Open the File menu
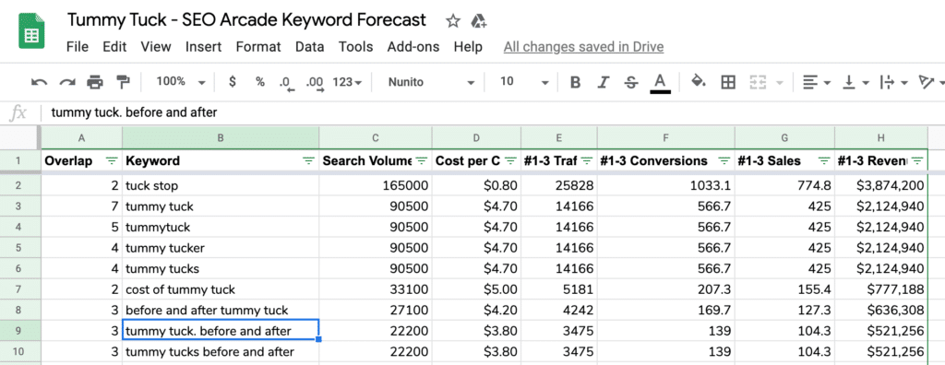 [78, 46]
